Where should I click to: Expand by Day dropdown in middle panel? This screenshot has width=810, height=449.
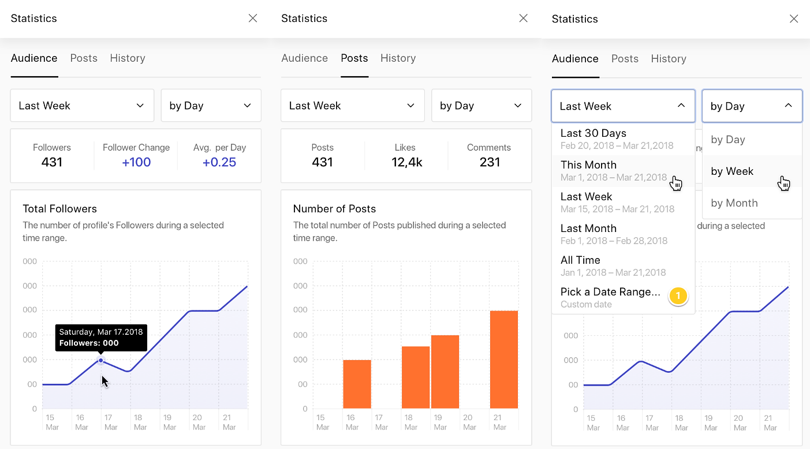pyautogui.click(x=481, y=106)
